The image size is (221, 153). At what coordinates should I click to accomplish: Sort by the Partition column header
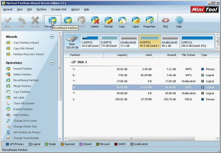(x=86, y=55)
